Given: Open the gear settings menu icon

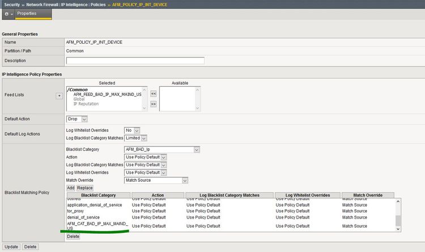Looking at the screenshot, I should (x=8, y=14).
